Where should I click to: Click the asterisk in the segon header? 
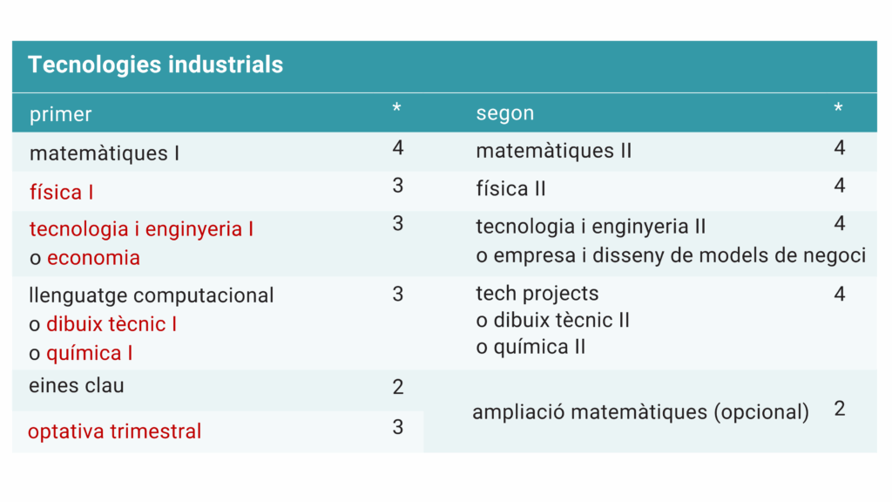tap(838, 110)
